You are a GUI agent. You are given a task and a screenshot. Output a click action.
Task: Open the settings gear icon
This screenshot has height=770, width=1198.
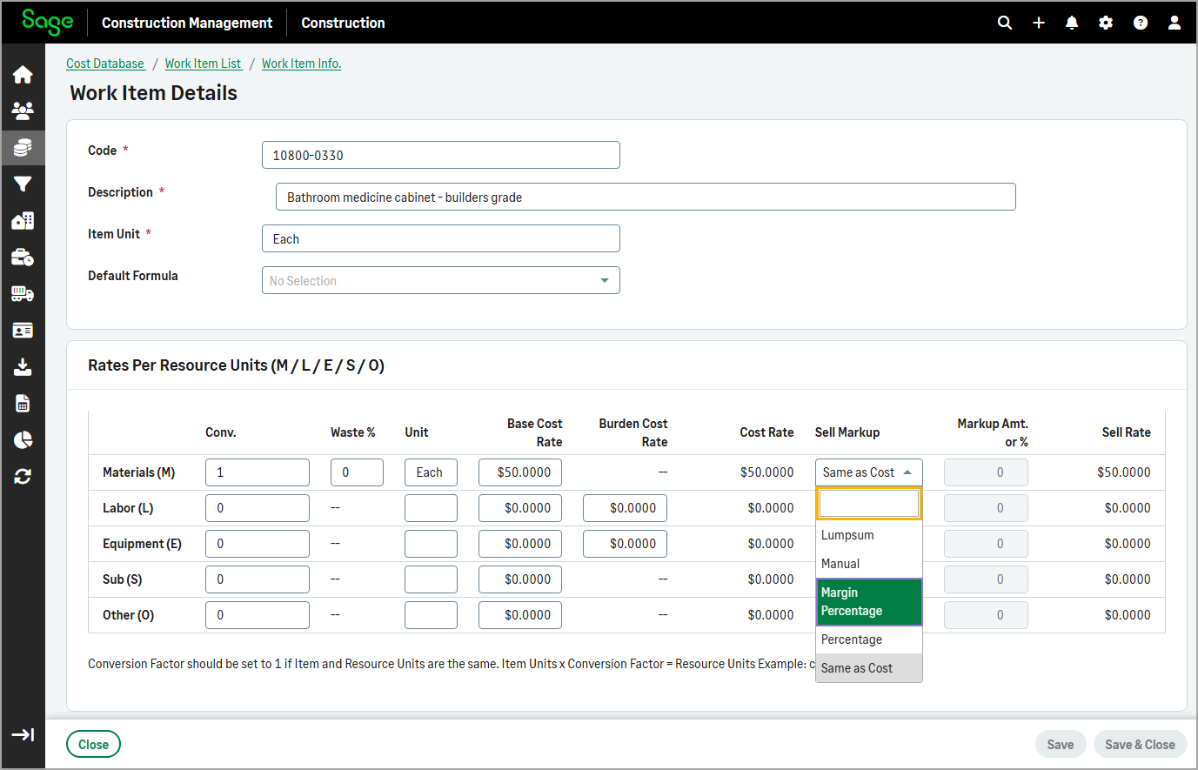click(1106, 23)
